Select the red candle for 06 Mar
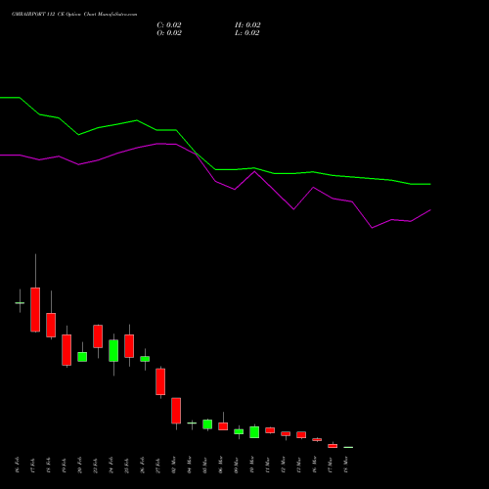The height and width of the screenshot is (489, 489). coord(223,426)
